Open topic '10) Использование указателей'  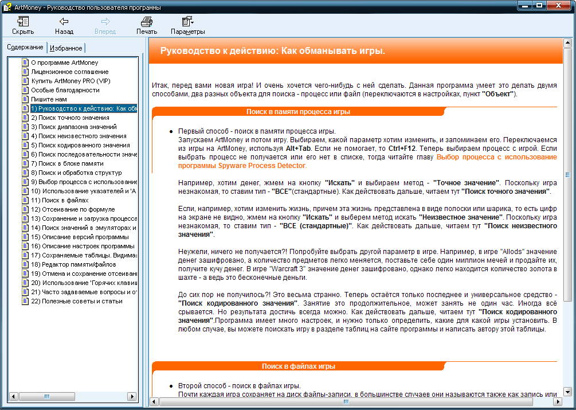pos(84,191)
